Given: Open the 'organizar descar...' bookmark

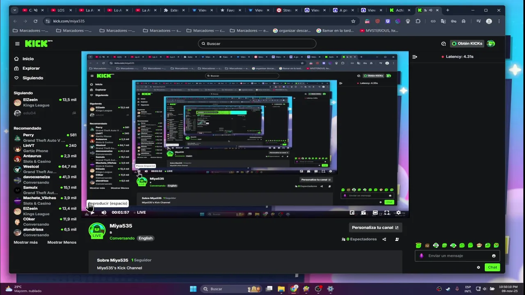Looking at the screenshot, I should pos(292,30).
